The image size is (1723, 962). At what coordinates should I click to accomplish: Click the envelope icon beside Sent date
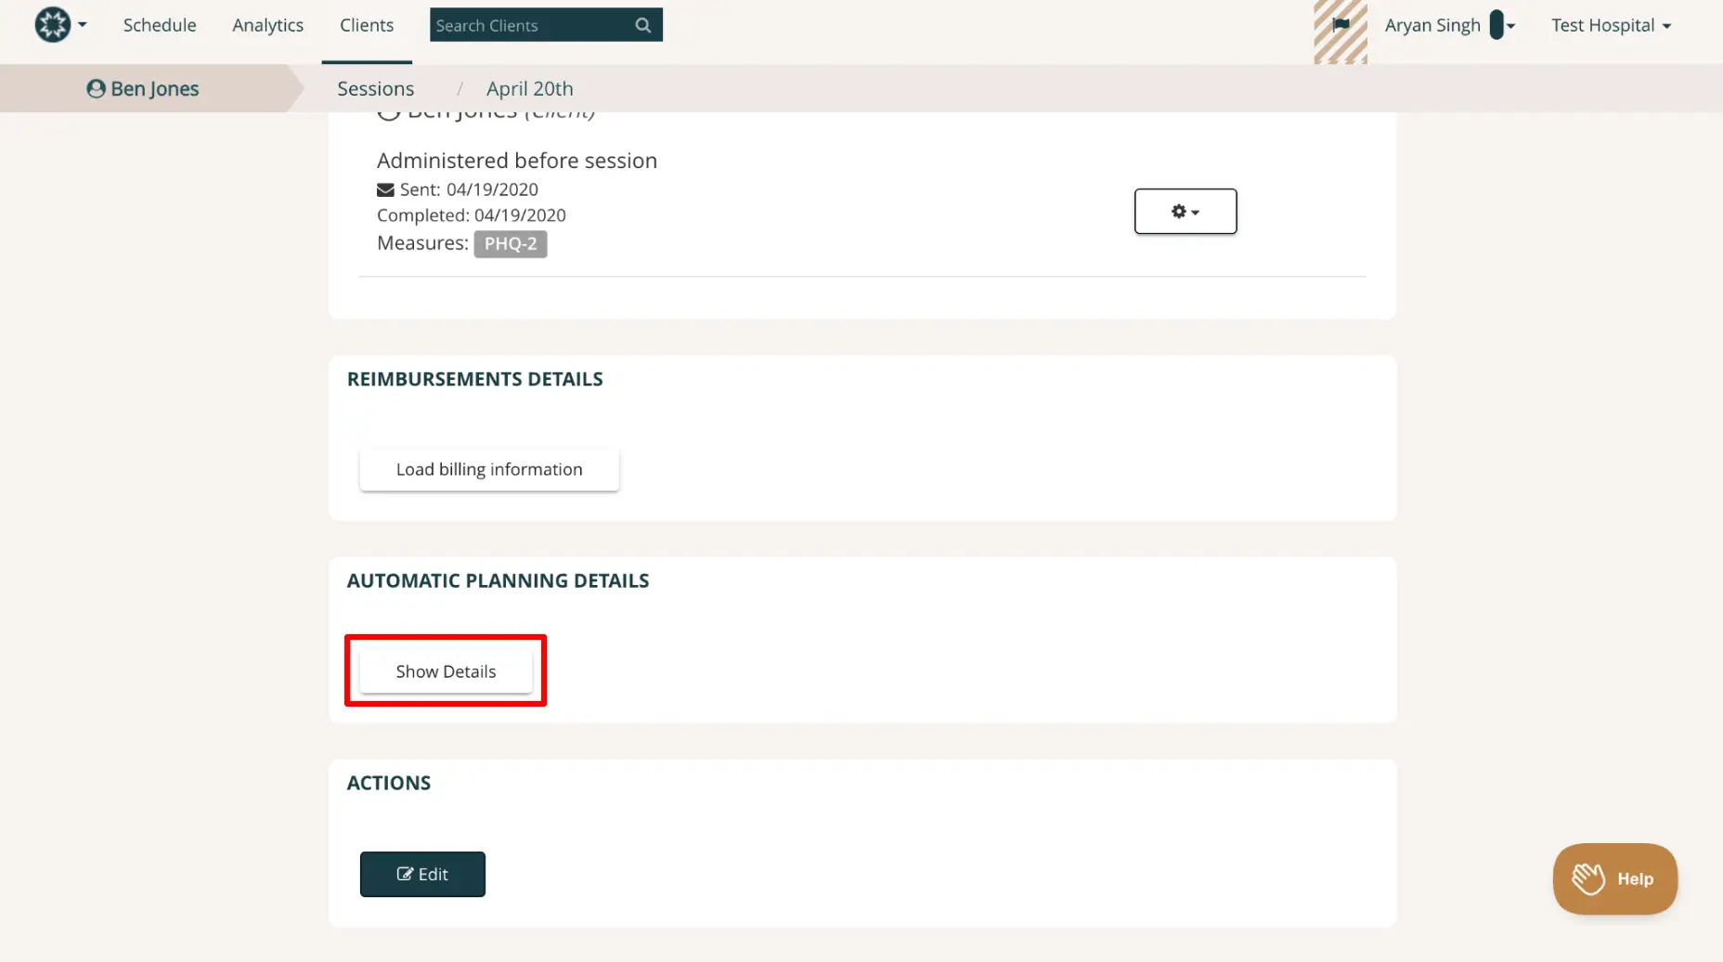click(x=385, y=189)
